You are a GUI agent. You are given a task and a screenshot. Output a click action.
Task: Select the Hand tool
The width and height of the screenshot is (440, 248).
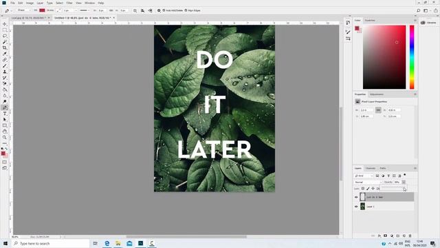click(5, 132)
